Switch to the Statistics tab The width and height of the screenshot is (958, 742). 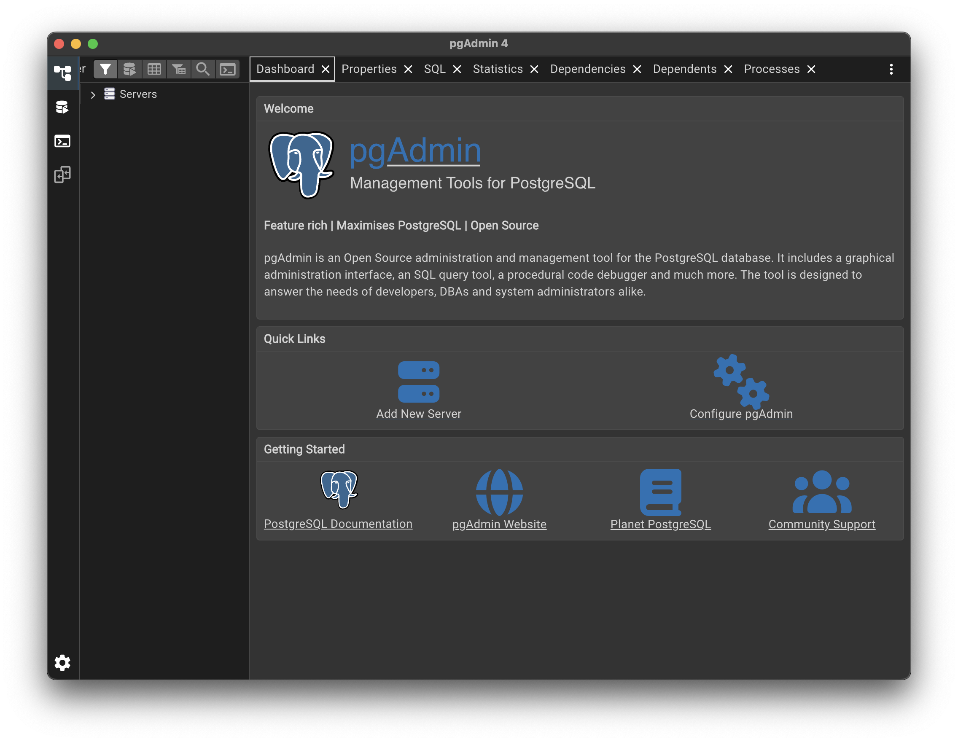coord(498,69)
